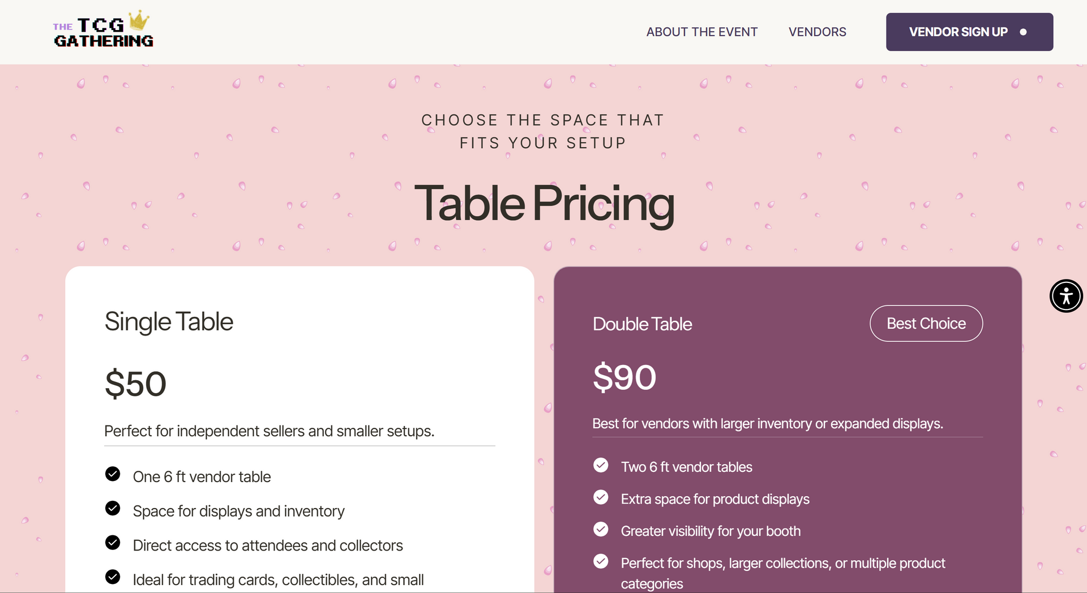1087x593 pixels.
Task: Click the checkmark next to Extra space for product displays
Action: pos(601,497)
